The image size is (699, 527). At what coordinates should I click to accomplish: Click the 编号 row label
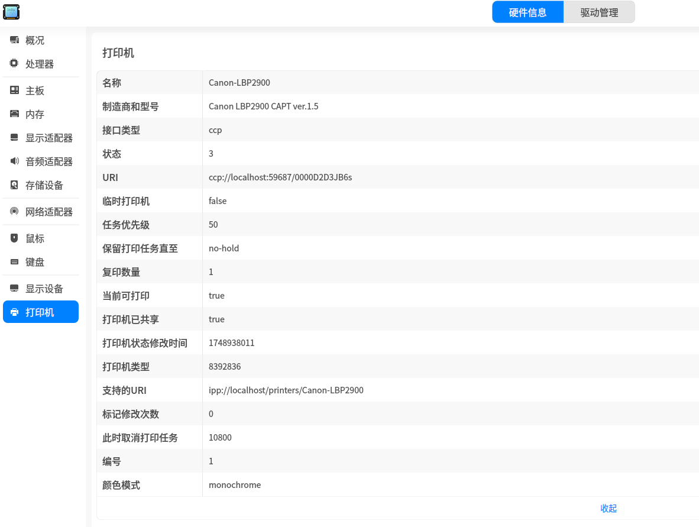pyautogui.click(x=112, y=461)
